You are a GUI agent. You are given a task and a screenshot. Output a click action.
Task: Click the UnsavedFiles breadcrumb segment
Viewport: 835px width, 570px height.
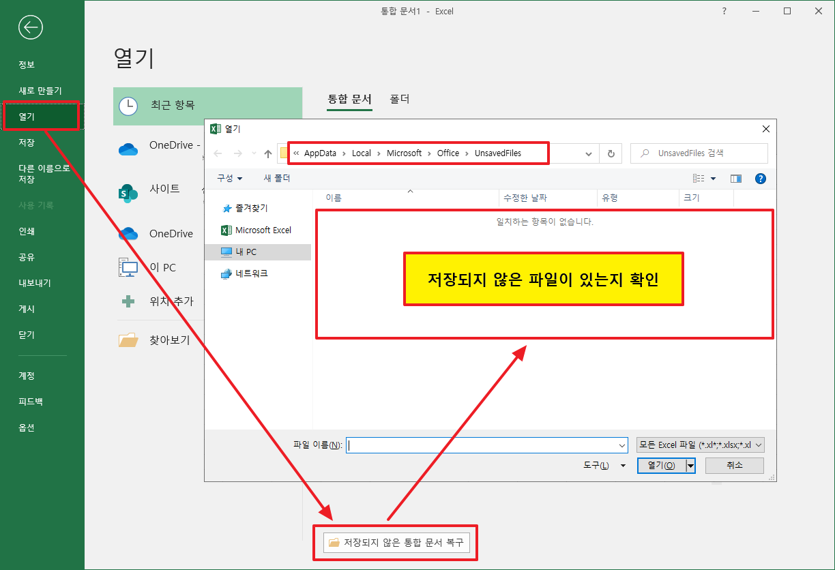point(498,153)
